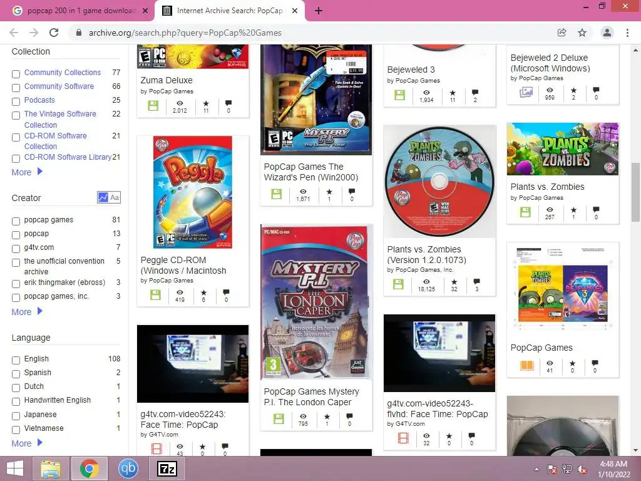Open File Explorer from the taskbar
Viewport: 641px width, 481px height.
coord(51,468)
